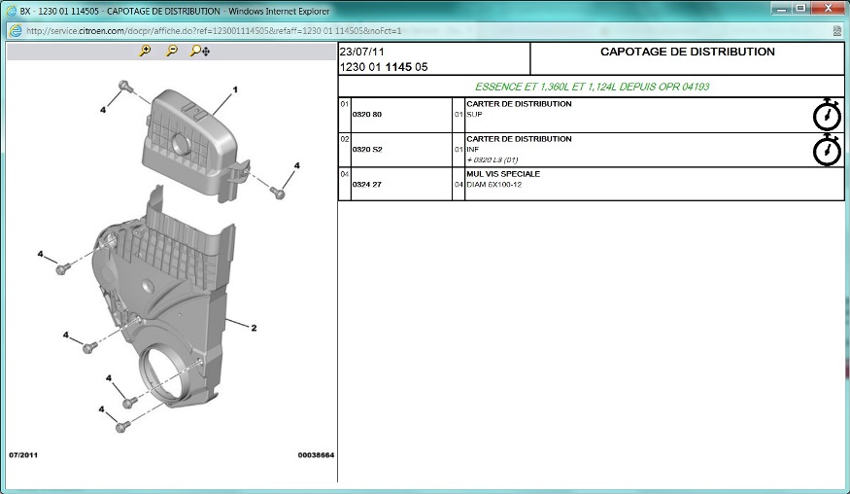Zoom out of the parts diagram
The width and height of the screenshot is (850, 494).
pos(172,51)
